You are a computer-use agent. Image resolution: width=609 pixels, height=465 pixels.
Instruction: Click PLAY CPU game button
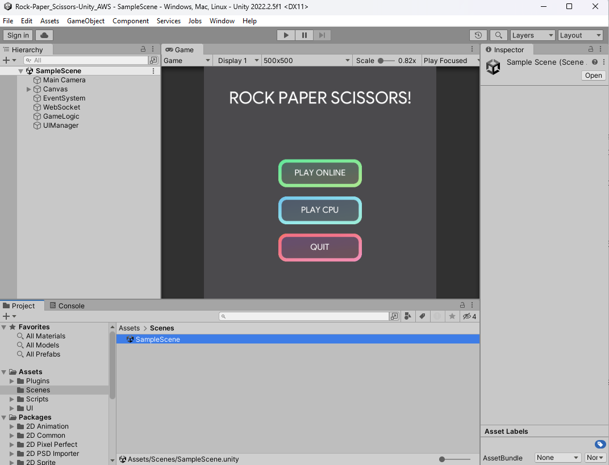click(320, 211)
